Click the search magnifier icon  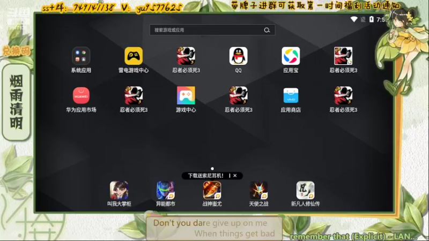[x=267, y=30]
